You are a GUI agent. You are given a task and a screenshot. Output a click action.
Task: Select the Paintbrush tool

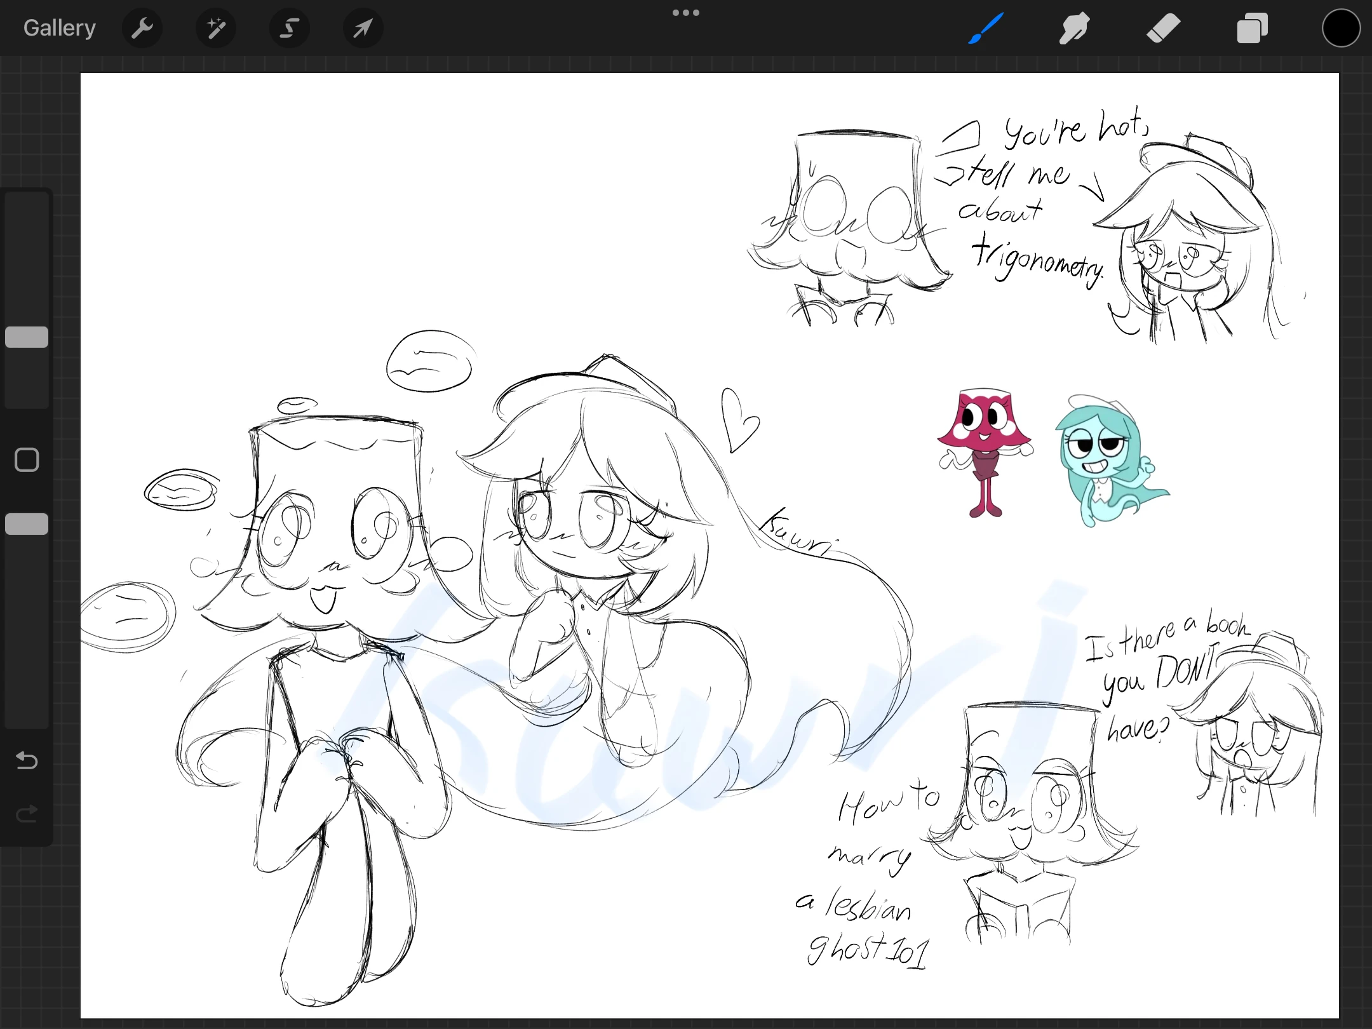pyautogui.click(x=985, y=28)
